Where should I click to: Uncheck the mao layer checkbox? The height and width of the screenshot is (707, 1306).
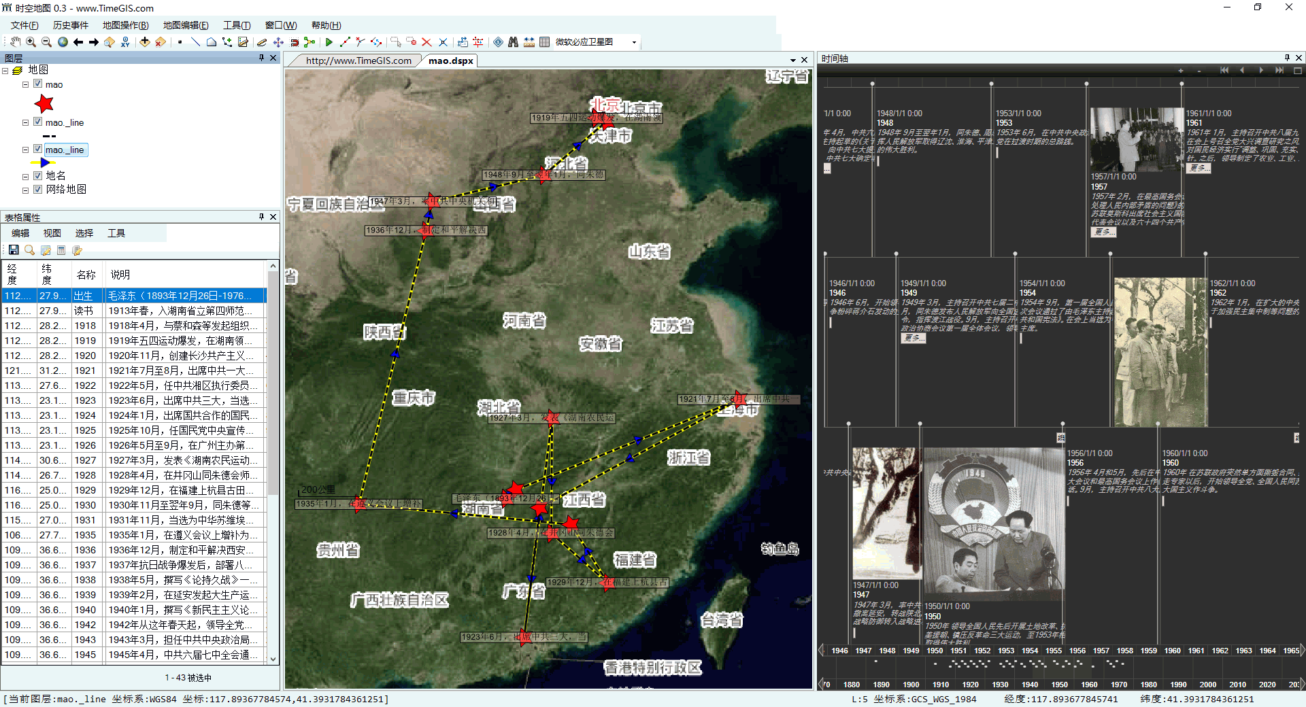click(38, 84)
